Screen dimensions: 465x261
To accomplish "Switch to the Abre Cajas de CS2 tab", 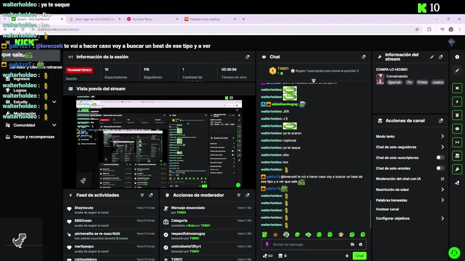I will point(95,19).
